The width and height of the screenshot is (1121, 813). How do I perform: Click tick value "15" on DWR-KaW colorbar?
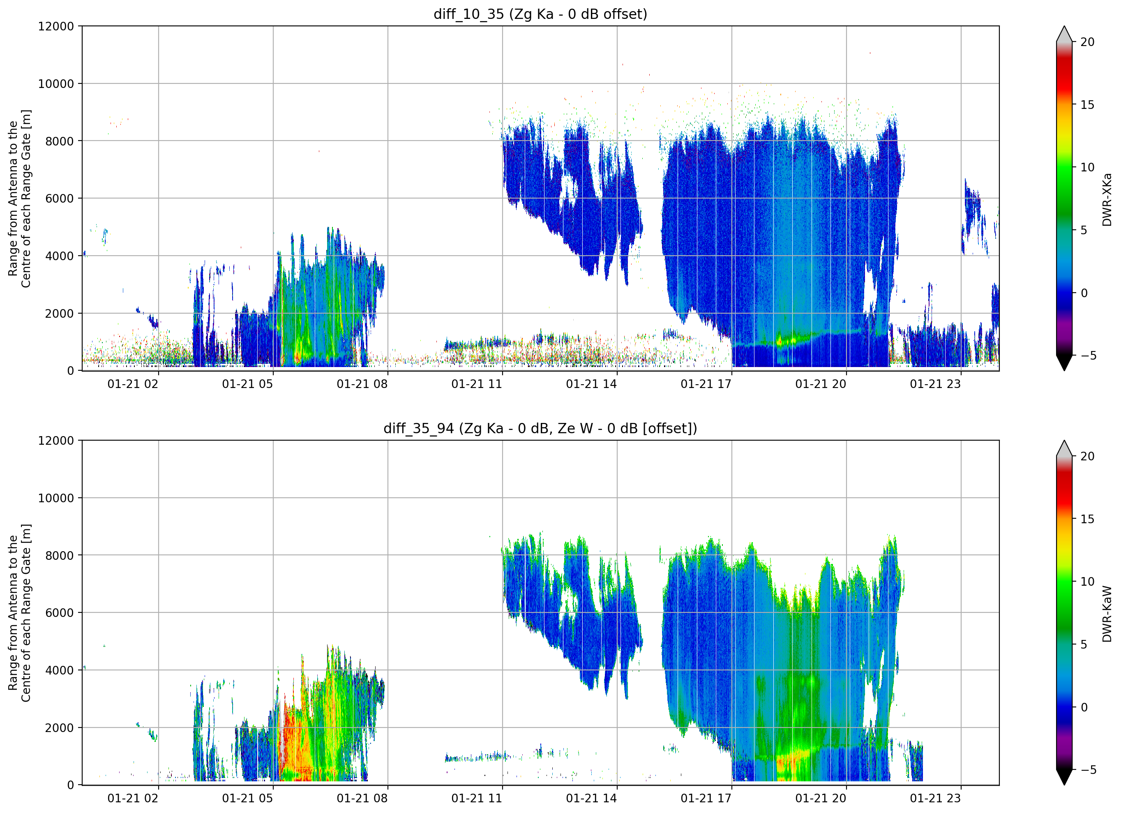tap(1087, 519)
